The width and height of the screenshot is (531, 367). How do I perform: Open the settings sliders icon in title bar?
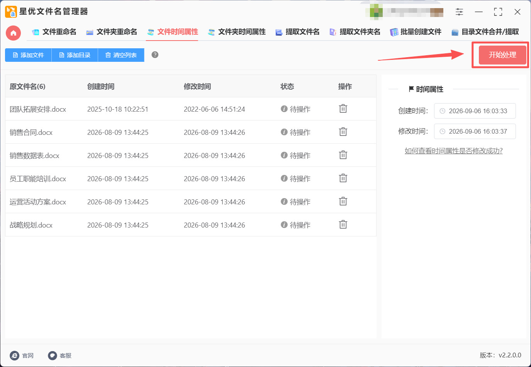click(x=459, y=12)
